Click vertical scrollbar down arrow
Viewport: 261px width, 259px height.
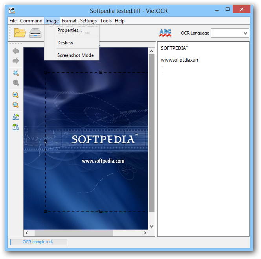[151, 226]
